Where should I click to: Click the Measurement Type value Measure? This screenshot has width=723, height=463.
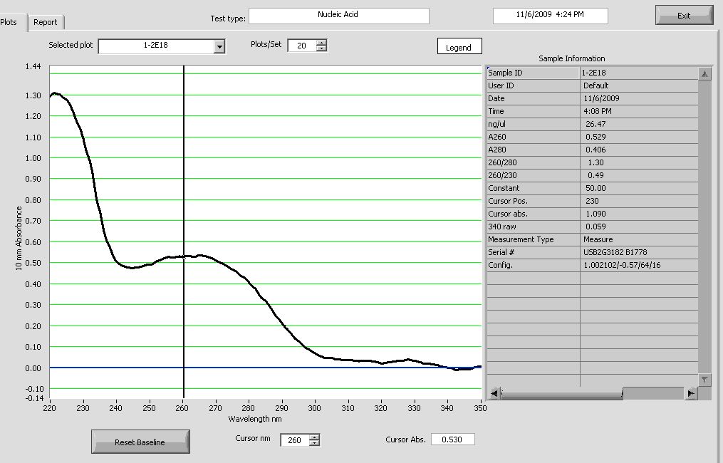tap(639, 240)
